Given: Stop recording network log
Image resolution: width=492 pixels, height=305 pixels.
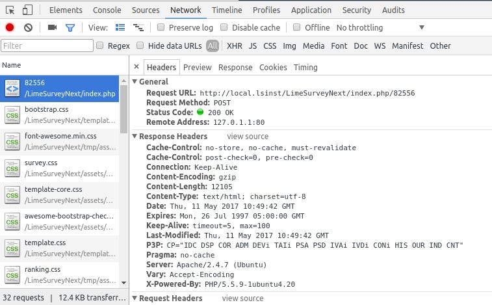Looking at the screenshot, I should click(x=10, y=27).
